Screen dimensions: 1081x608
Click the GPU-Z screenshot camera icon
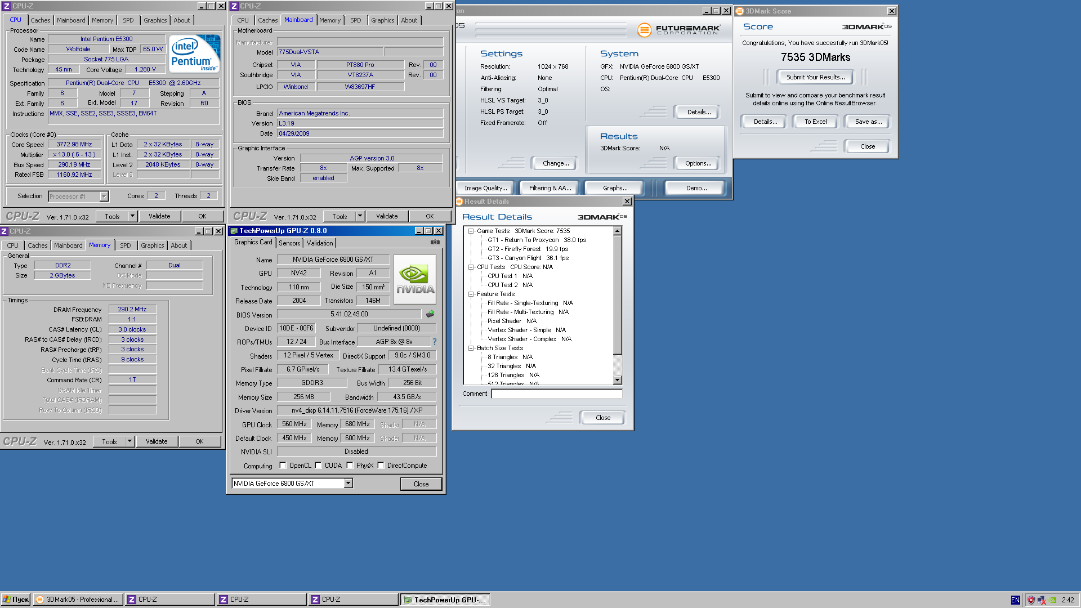tap(435, 242)
